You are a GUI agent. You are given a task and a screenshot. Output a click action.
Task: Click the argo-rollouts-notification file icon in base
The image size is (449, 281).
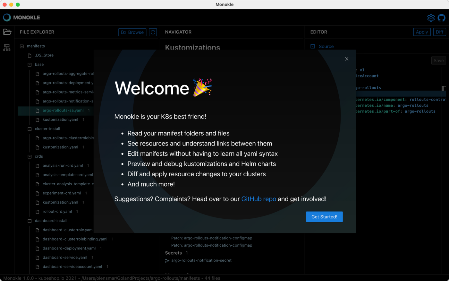pyautogui.click(x=37, y=101)
